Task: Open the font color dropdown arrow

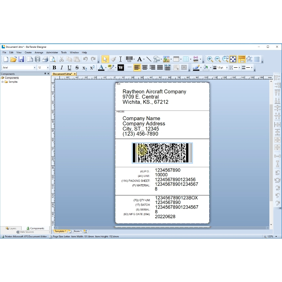Action: 106,68
